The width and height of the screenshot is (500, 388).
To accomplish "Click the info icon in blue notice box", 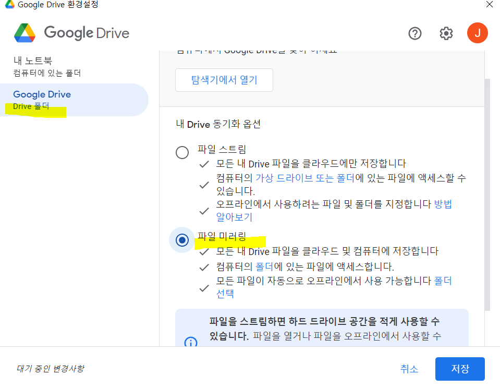I will (x=191, y=343).
